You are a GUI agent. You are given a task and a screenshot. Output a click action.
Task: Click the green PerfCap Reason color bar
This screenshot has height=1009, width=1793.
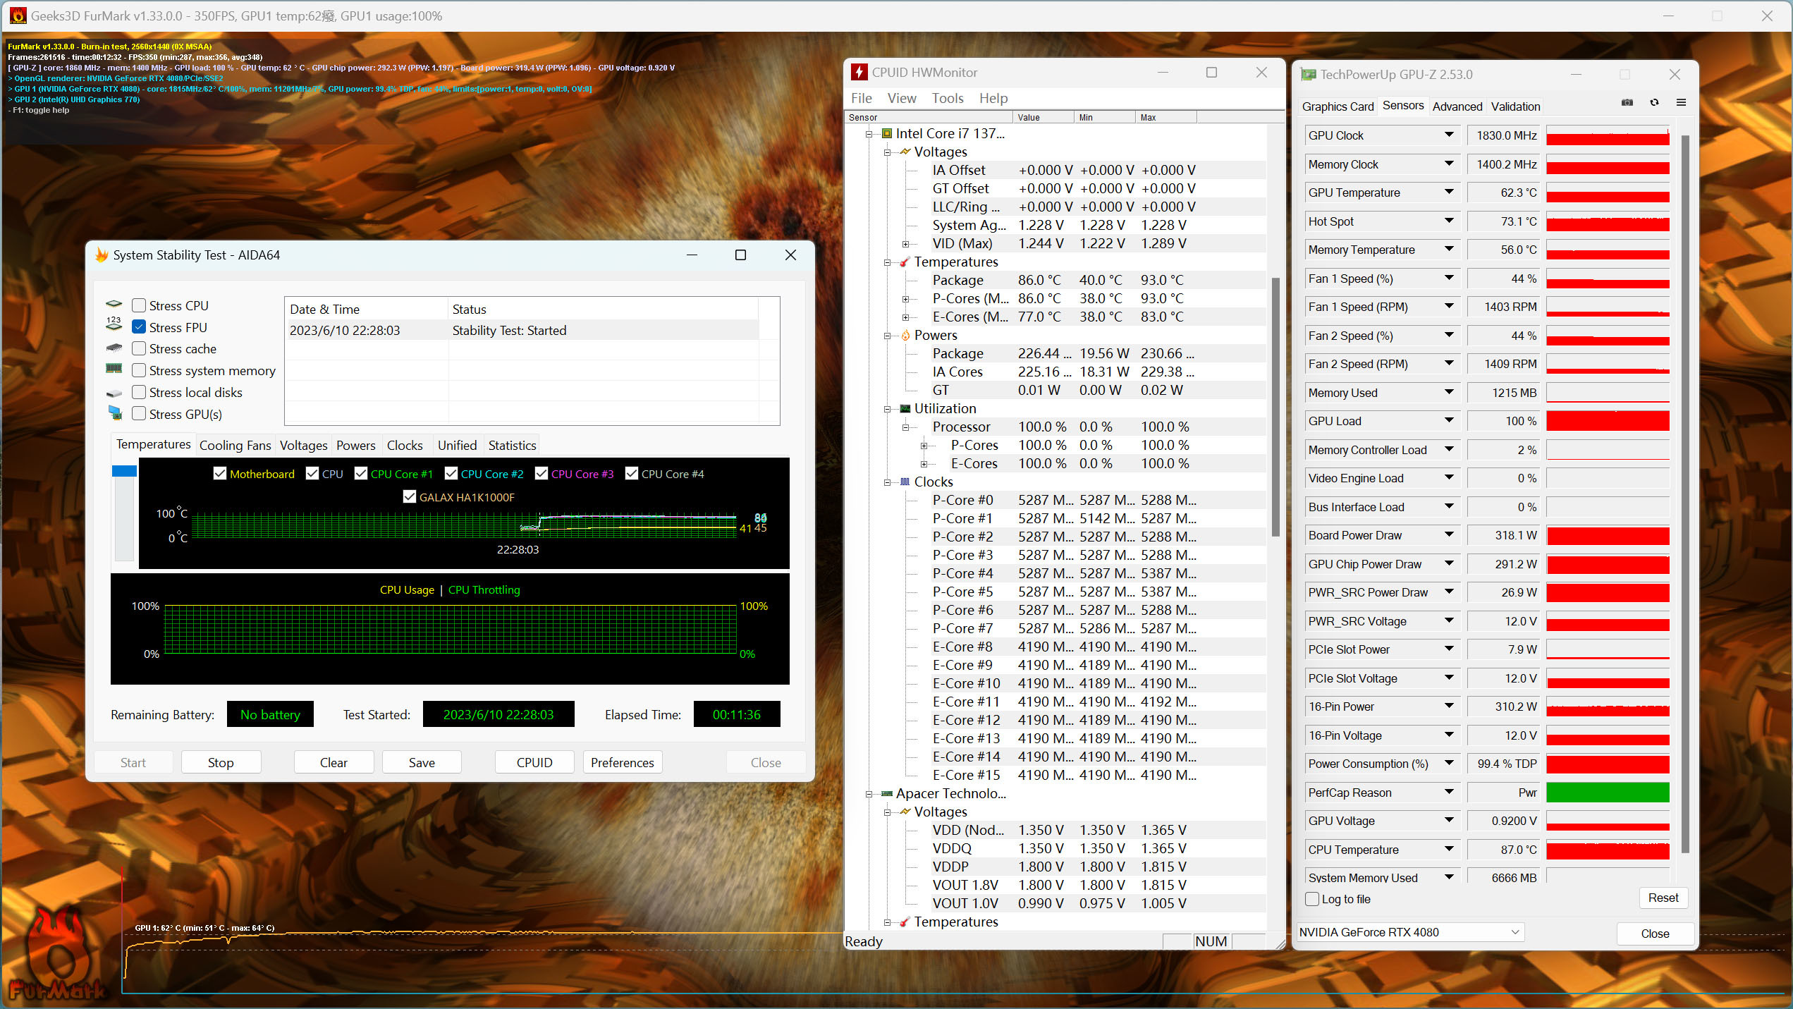(1607, 793)
